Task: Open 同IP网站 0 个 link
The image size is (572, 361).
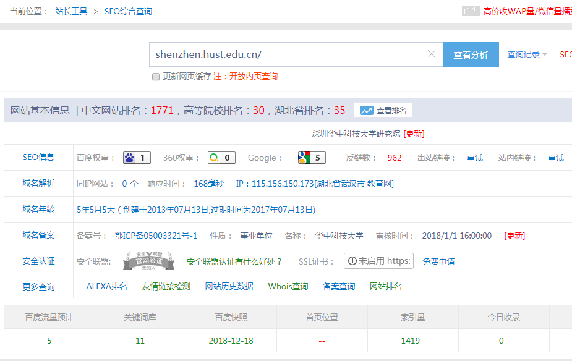Action: tap(130, 184)
